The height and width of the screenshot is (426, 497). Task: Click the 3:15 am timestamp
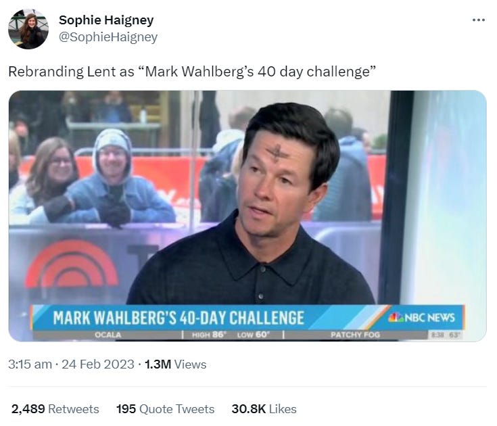point(30,364)
